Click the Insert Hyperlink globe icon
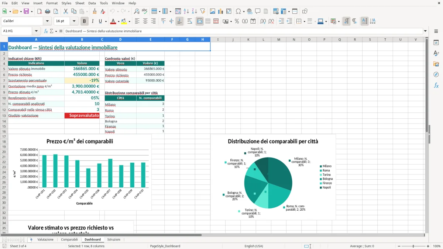The image size is (443, 249). pyautogui.click(x=250, y=11)
